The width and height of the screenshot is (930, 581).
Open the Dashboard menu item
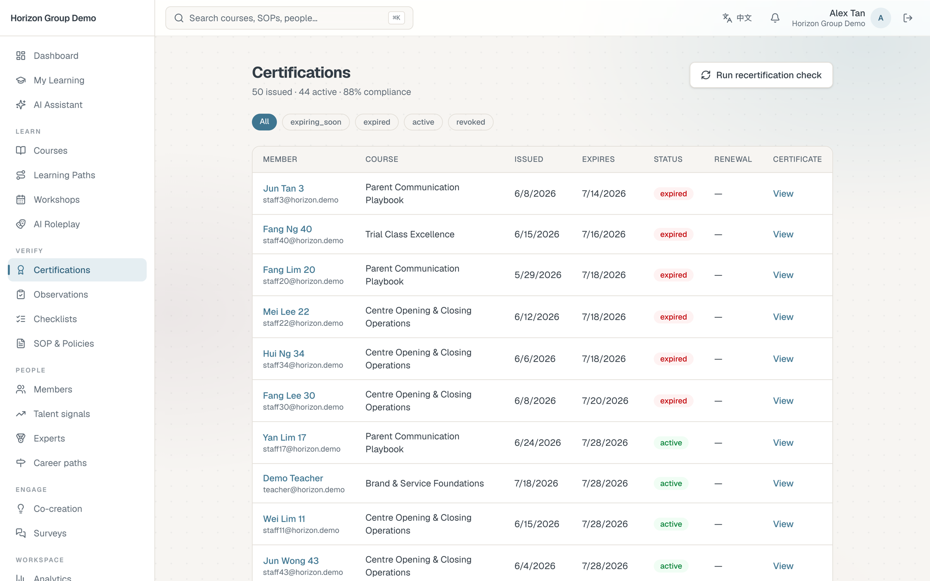point(77,56)
